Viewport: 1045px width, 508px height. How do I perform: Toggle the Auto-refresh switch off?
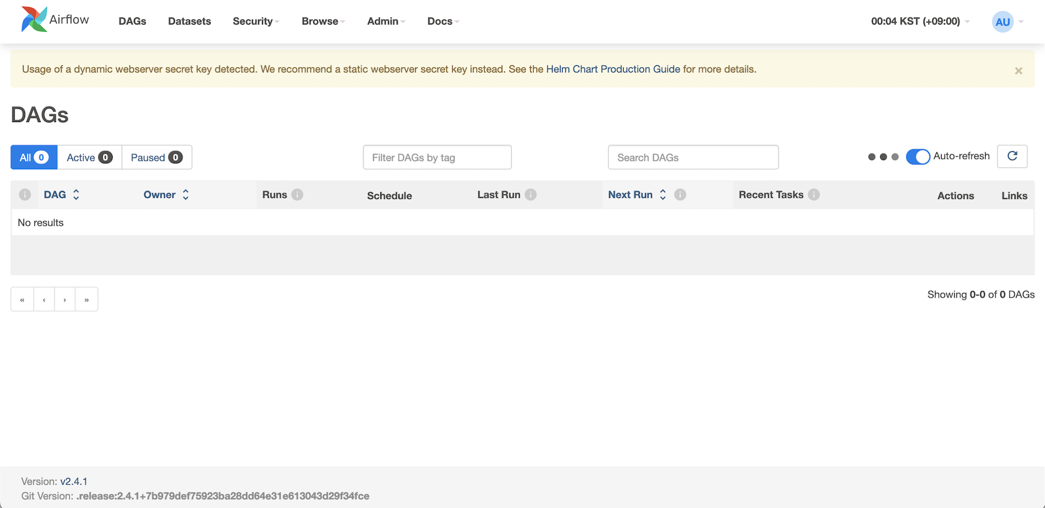[918, 156]
